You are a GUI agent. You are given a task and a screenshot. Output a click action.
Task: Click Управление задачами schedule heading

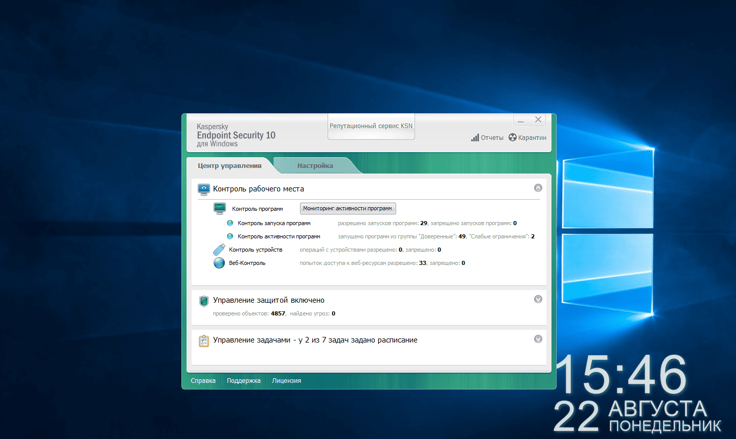(x=315, y=340)
